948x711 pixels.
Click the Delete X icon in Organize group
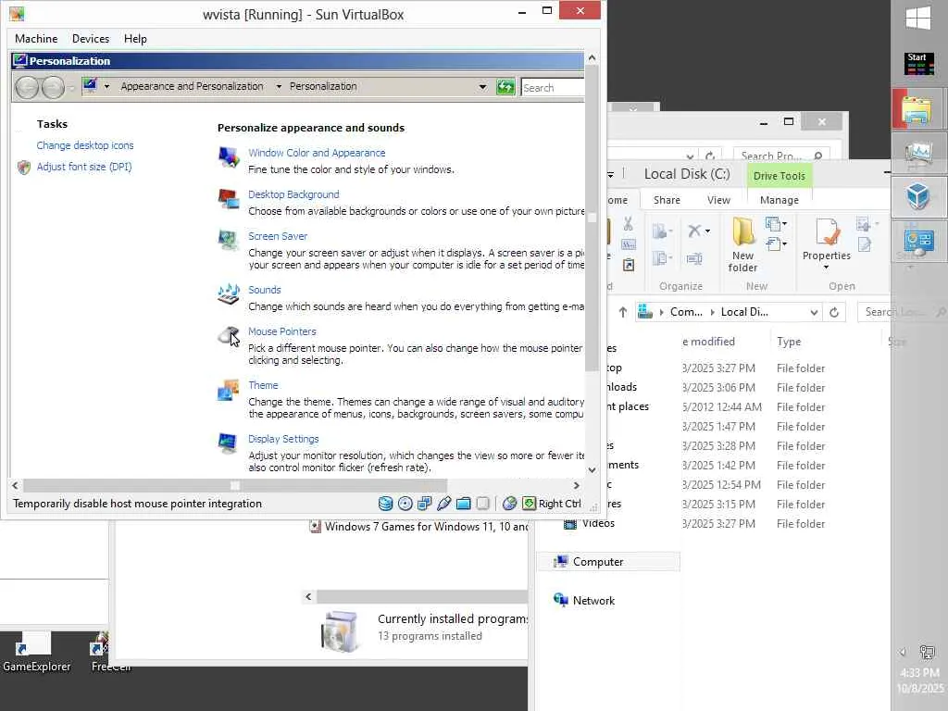coord(694,231)
